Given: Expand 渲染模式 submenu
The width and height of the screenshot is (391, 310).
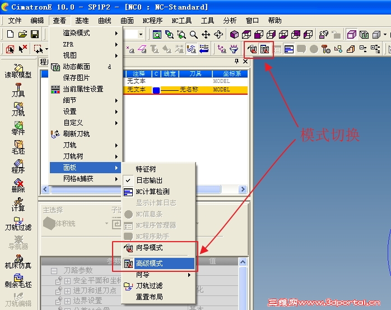Looking at the screenshot, I should click(x=86, y=33).
